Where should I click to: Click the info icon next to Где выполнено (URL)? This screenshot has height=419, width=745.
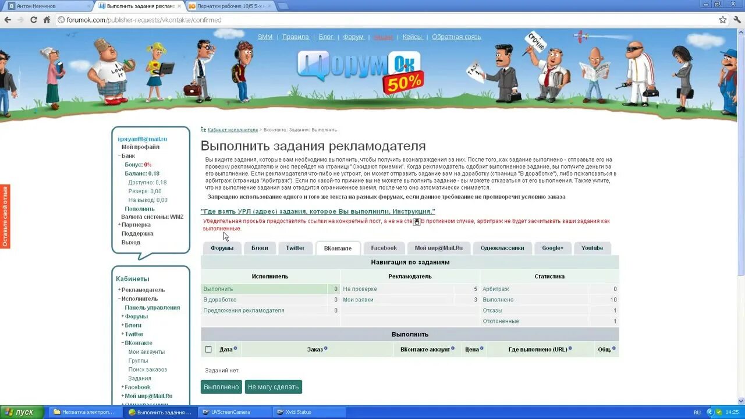(570, 349)
